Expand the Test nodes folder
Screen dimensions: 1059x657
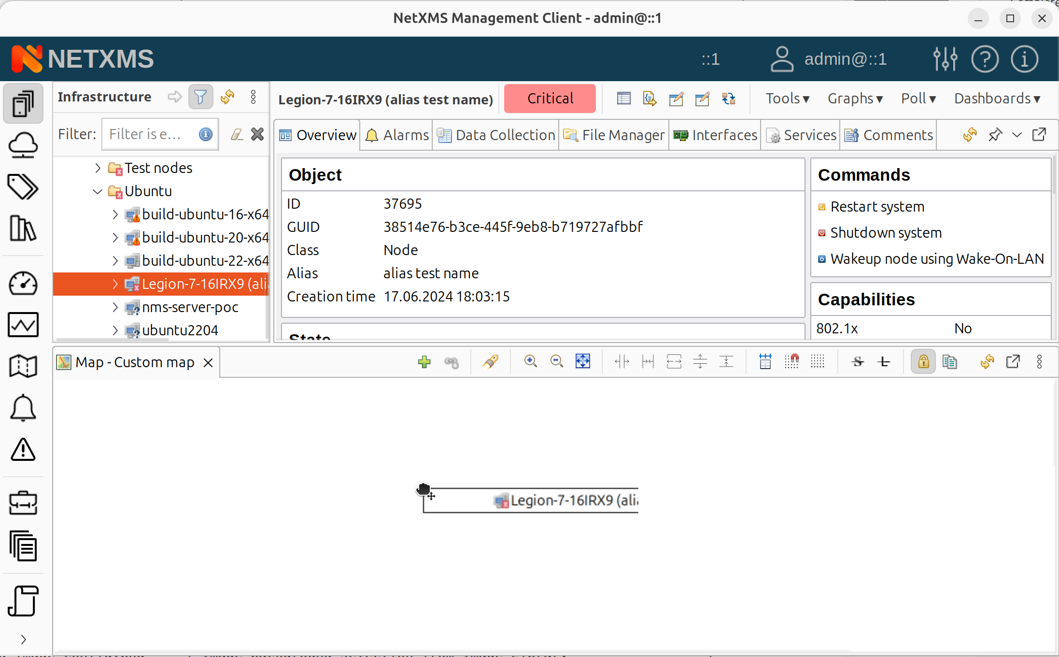click(x=98, y=168)
